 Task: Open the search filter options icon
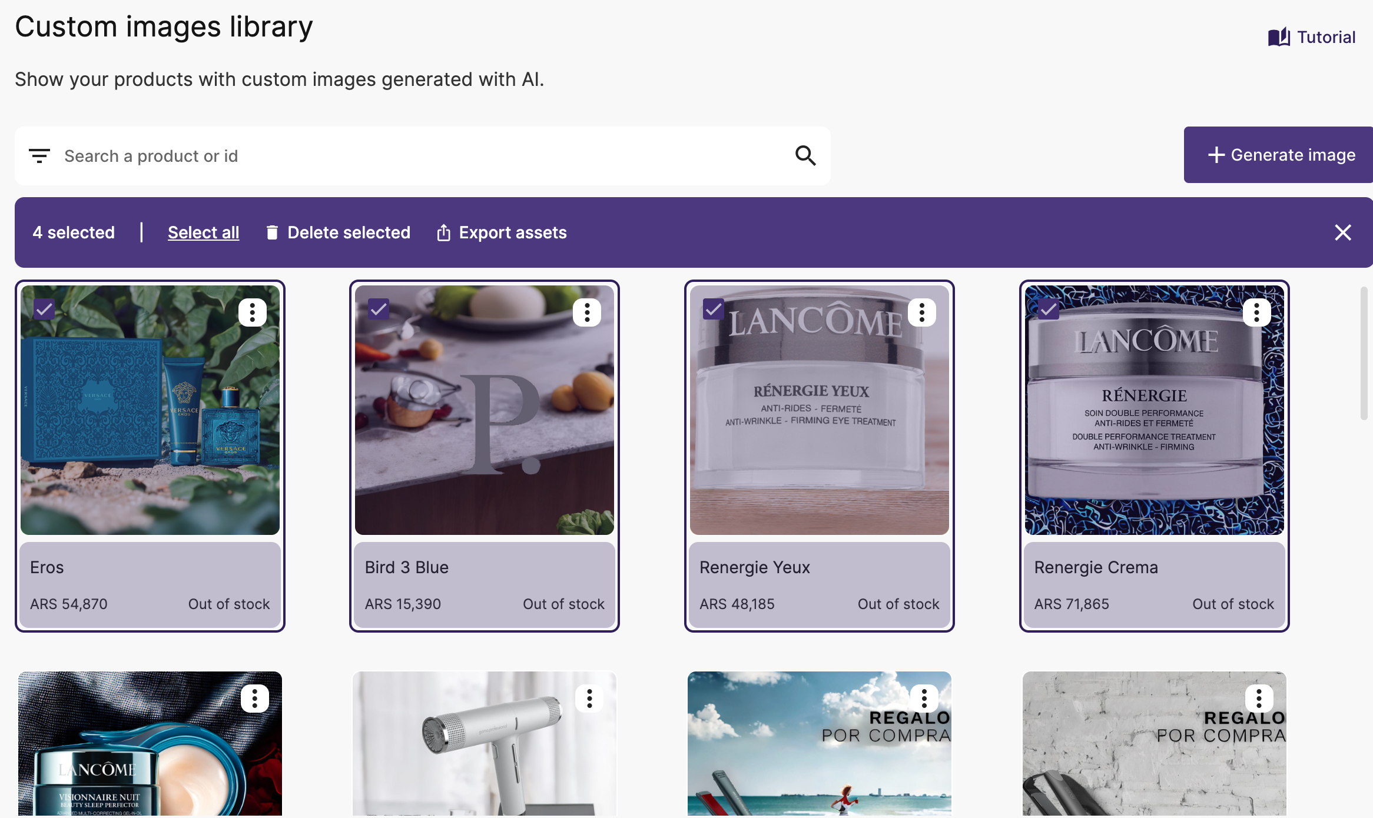click(39, 156)
